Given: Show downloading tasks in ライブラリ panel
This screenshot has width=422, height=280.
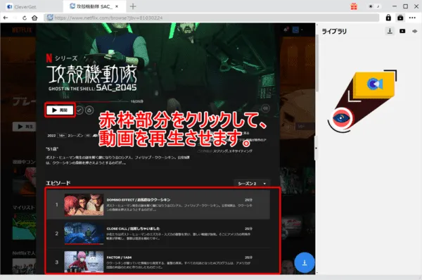Looking at the screenshot, I should [390, 31].
